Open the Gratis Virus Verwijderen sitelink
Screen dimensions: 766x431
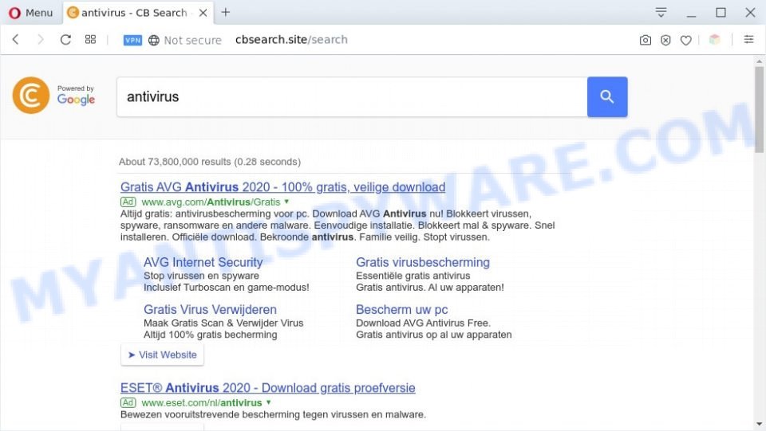210,310
